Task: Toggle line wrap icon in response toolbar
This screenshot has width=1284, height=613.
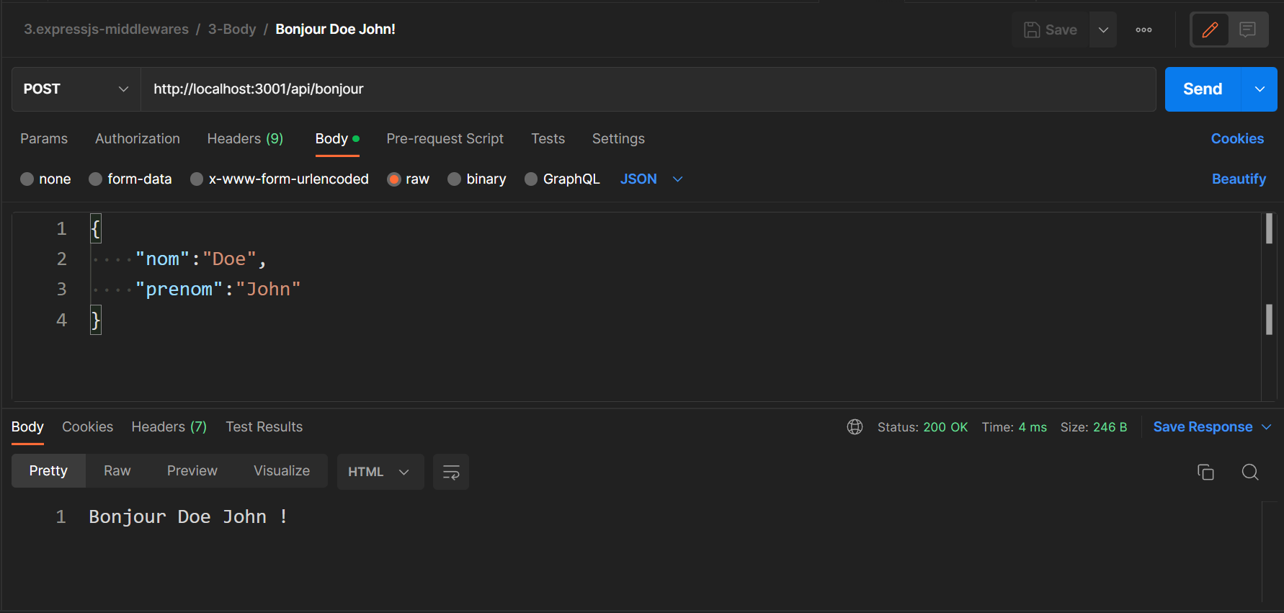Action: point(451,472)
